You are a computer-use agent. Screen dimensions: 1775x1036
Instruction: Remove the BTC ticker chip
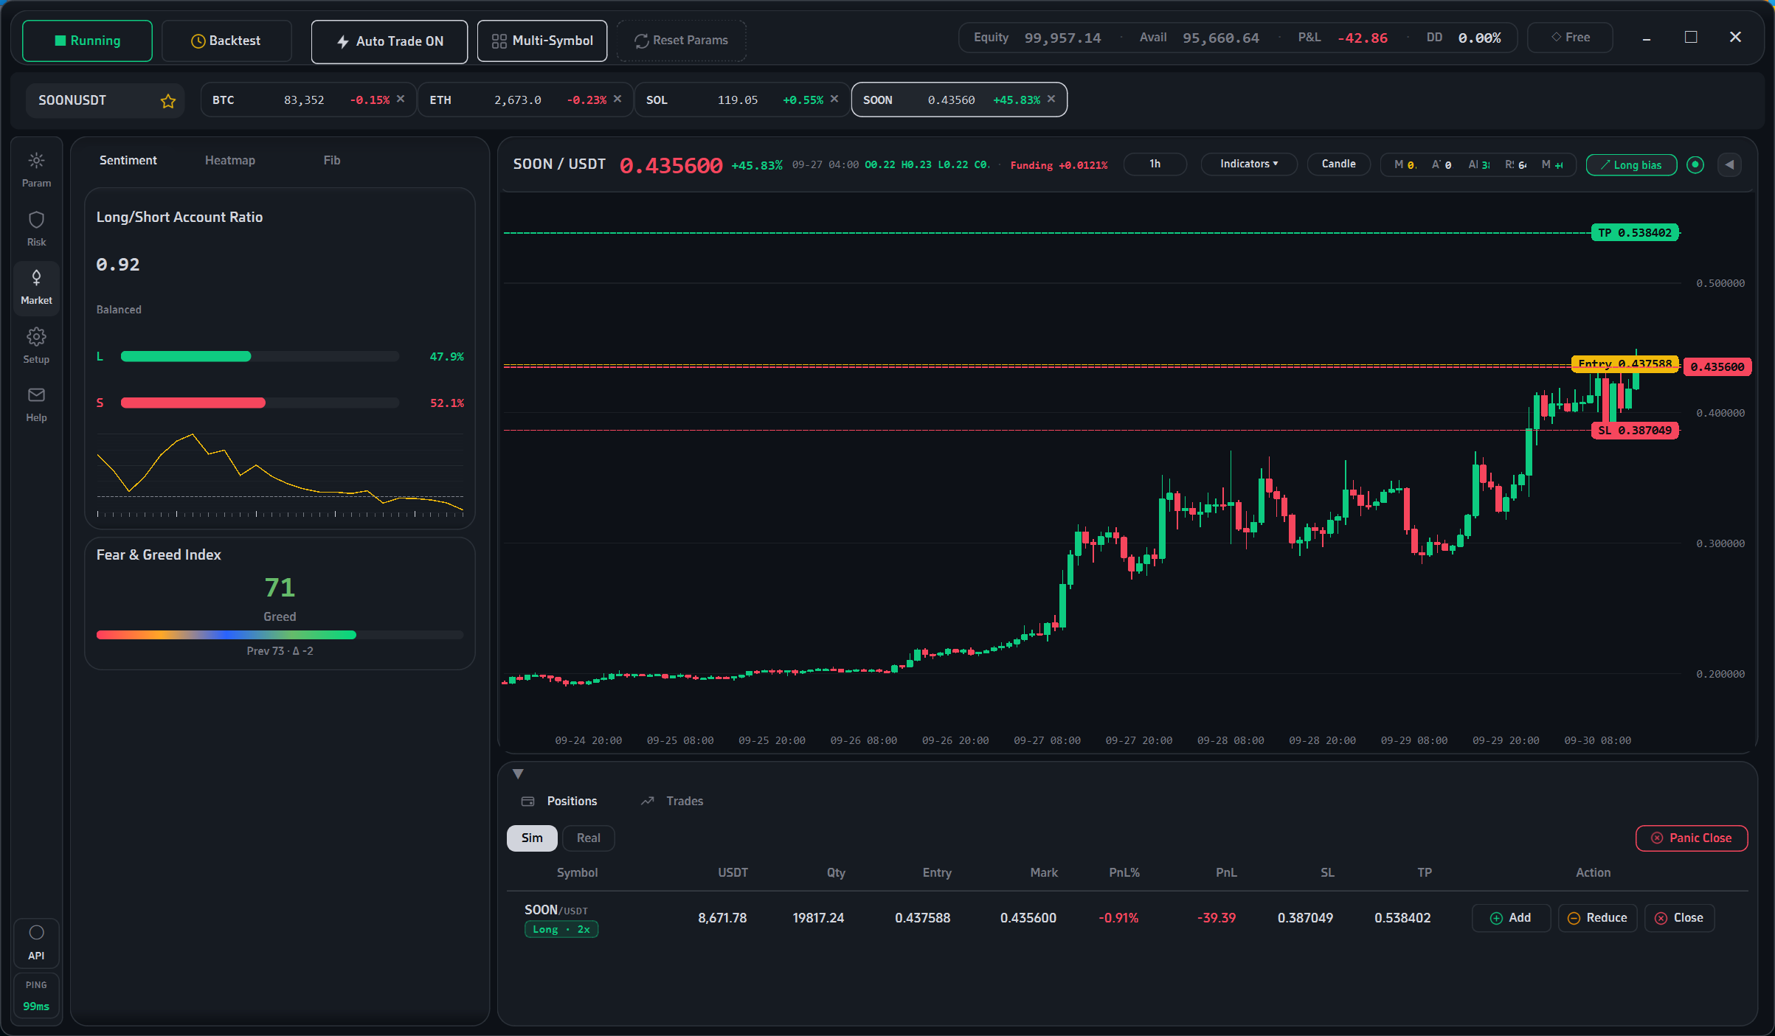point(401,99)
